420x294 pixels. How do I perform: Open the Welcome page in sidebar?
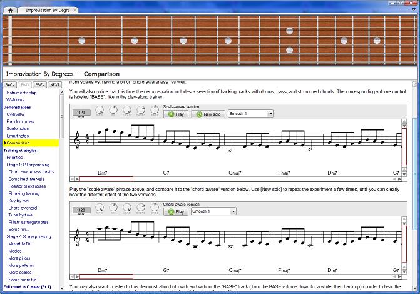point(16,99)
